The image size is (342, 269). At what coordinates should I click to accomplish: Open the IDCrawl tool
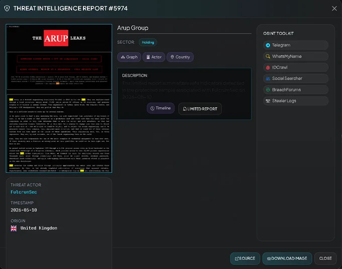click(296, 67)
